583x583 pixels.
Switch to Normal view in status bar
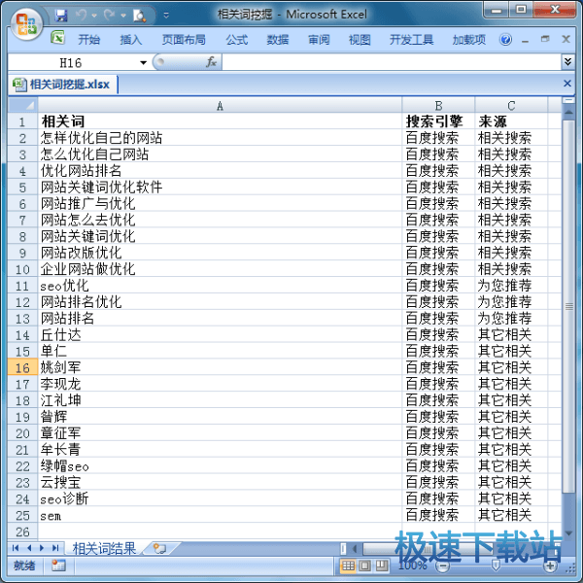click(x=348, y=566)
